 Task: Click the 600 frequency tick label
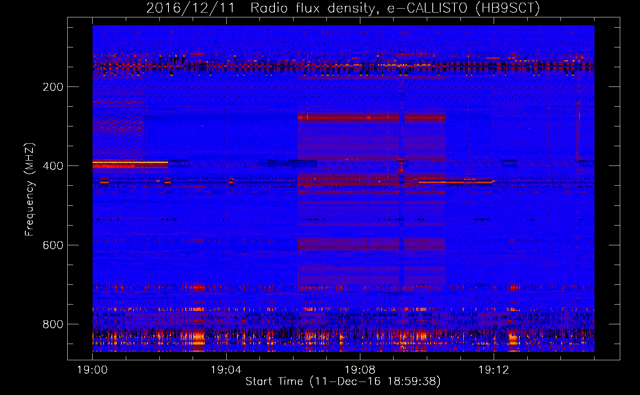(x=53, y=245)
